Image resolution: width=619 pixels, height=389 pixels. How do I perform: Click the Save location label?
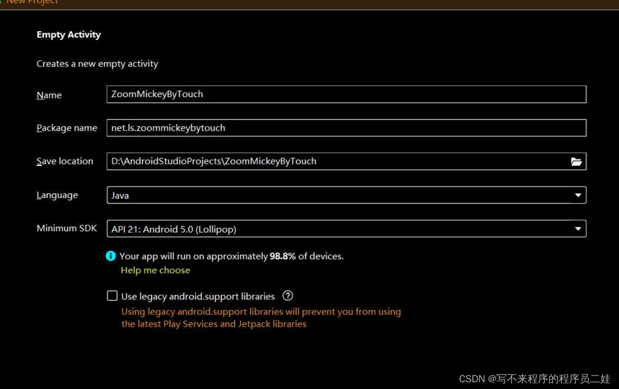pyautogui.click(x=65, y=161)
